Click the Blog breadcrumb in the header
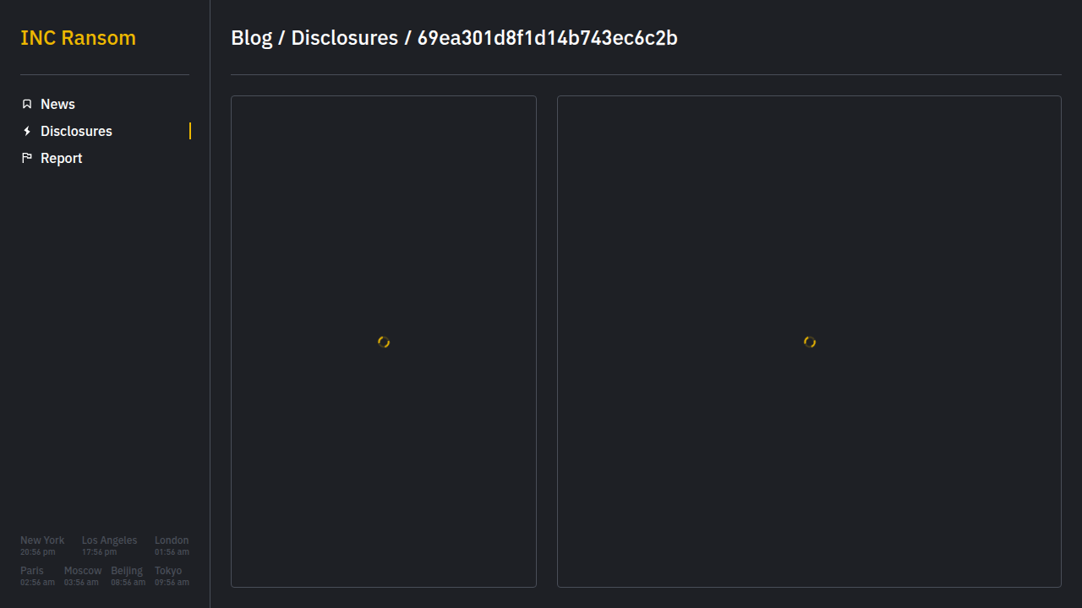The height and width of the screenshot is (608, 1082). (251, 38)
